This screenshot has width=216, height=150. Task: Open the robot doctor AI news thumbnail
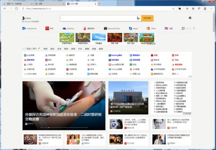pos(116,124)
